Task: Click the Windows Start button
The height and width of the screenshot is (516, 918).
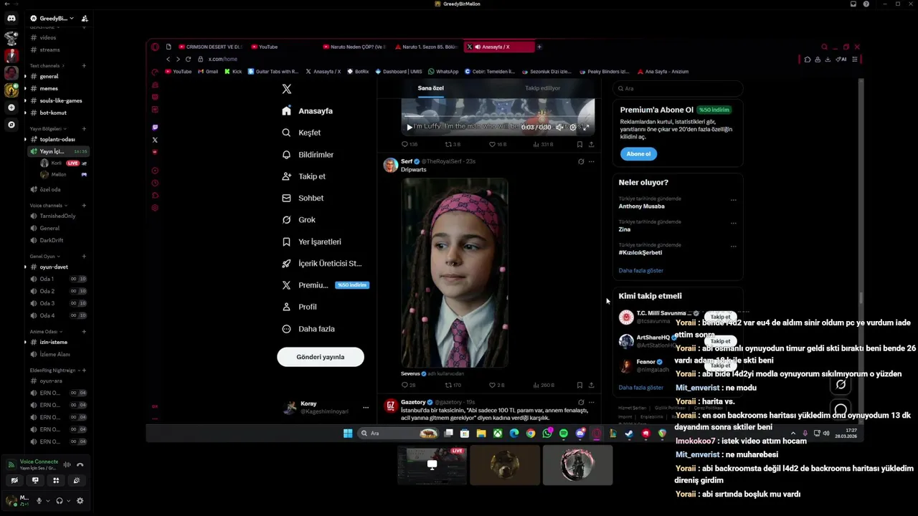Action: click(348, 433)
